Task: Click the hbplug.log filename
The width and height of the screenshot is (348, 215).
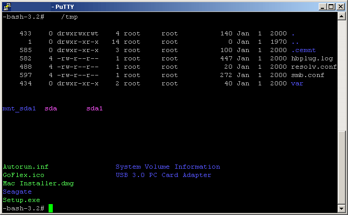Action: click(x=312, y=59)
